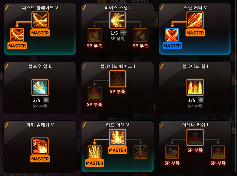Click the blue MASTER badge in 스핀 커터

[172, 46]
